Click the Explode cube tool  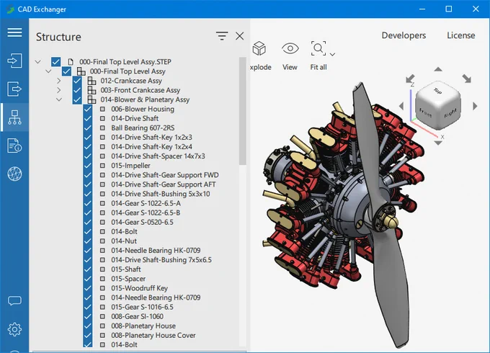[259, 48]
